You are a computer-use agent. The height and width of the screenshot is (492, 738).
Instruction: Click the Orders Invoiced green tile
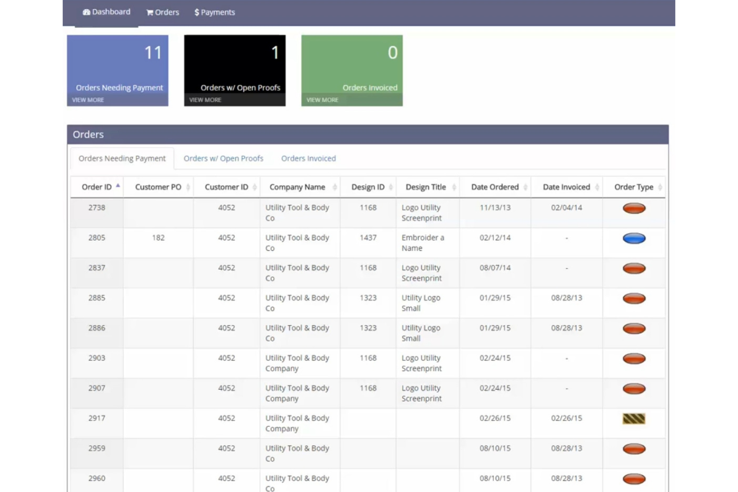click(352, 70)
